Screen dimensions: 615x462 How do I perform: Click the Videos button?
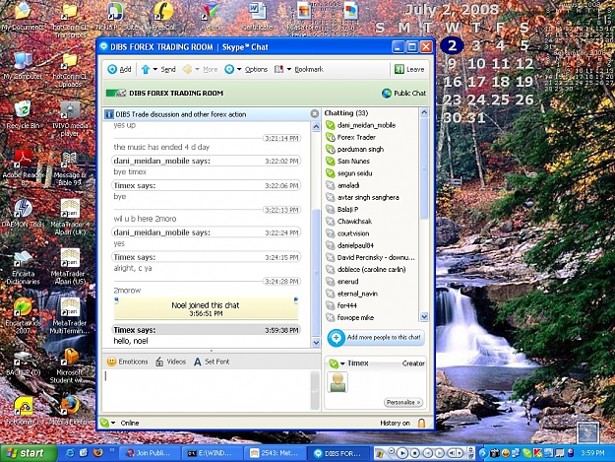coord(170,362)
